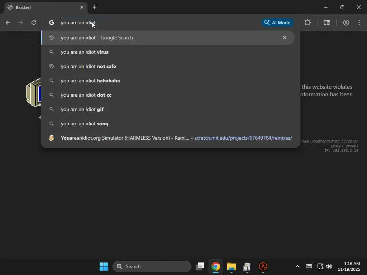367x275 pixels.
Task: Reload the page with the refresh icon
Action: pyautogui.click(x=34, y=23)
